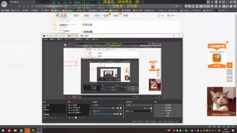Click OBS 退出 exit button
237x133 pixels.
(x=168, y=116)
